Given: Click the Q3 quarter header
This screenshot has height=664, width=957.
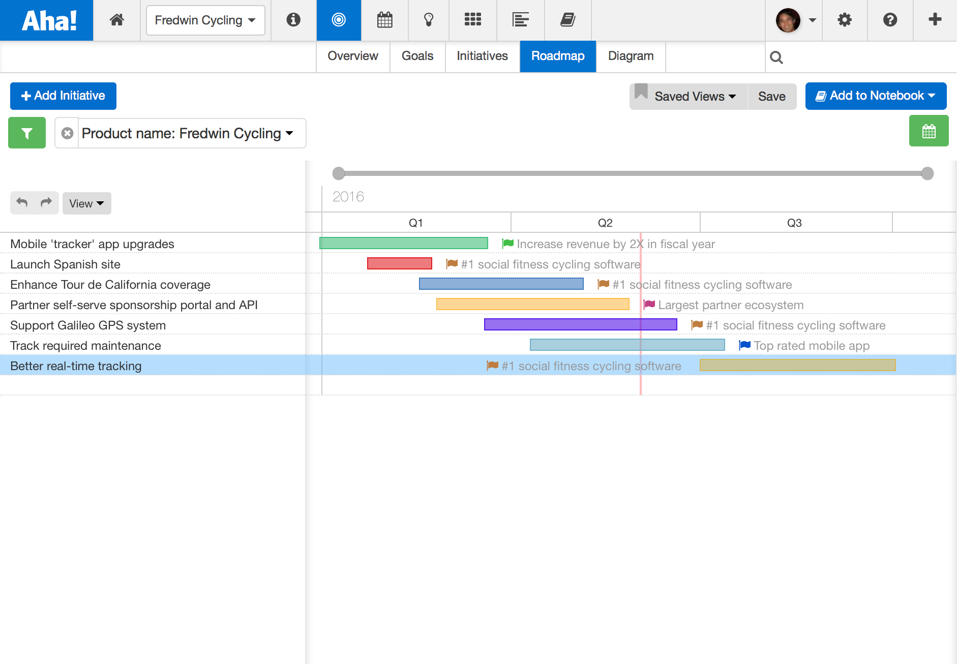Looking at the screenshot, I should (x=794, y=223).
